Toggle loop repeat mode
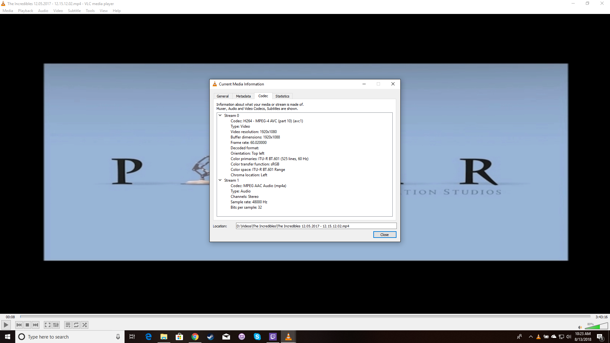This screenshot has width=610, height=343. point(76,325)
